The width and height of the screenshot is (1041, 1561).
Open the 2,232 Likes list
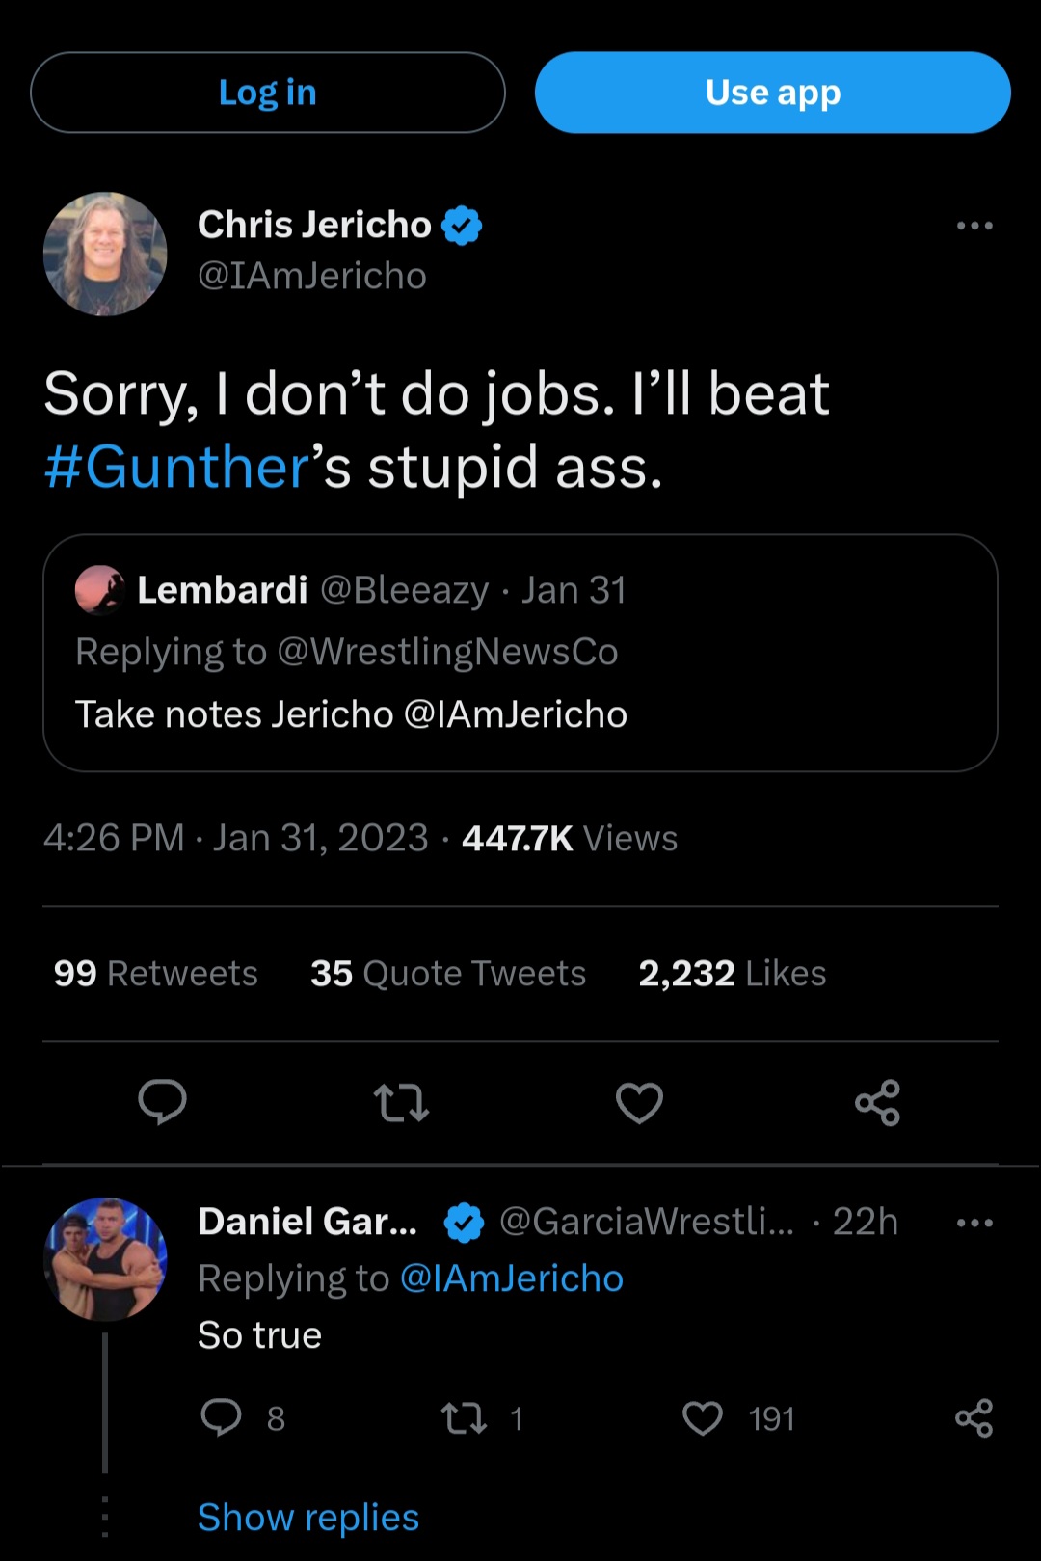732,974
